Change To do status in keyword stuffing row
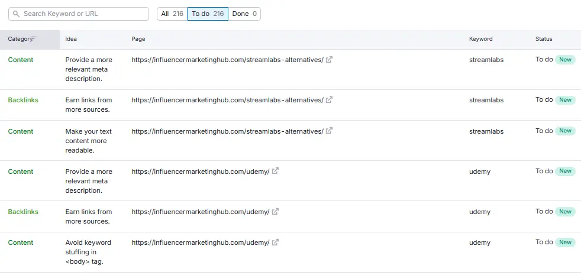 click(x=544, y=242)
